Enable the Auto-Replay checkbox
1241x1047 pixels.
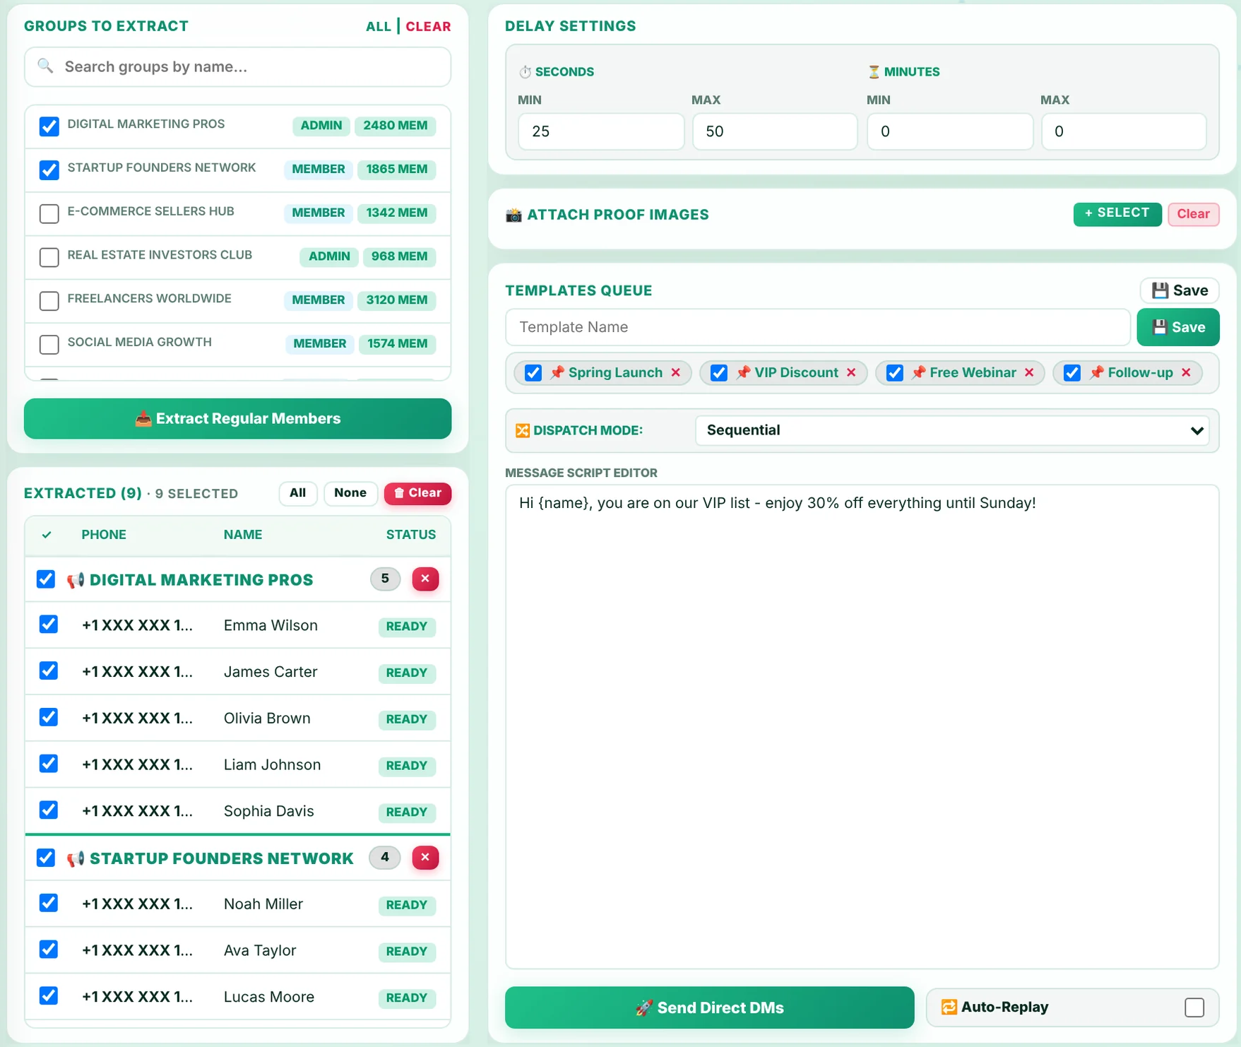[x=1194, y=1007]
